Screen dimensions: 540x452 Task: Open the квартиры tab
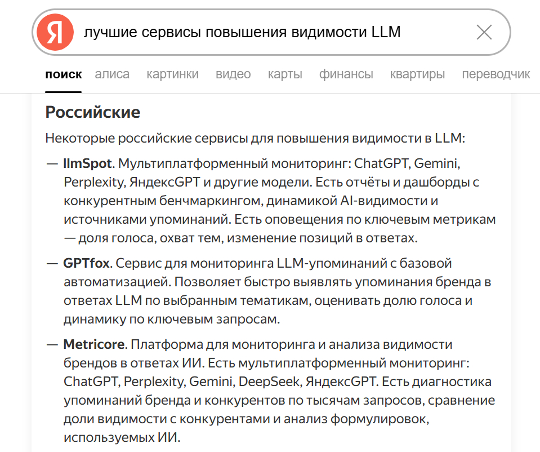417,74
